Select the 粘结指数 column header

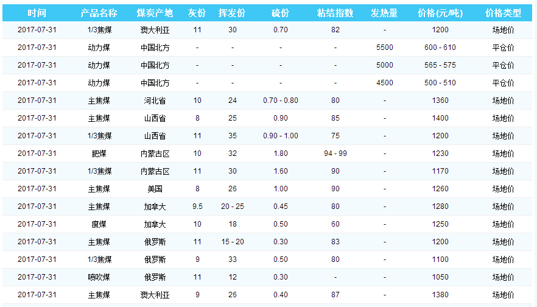click(x=335, y=13)
